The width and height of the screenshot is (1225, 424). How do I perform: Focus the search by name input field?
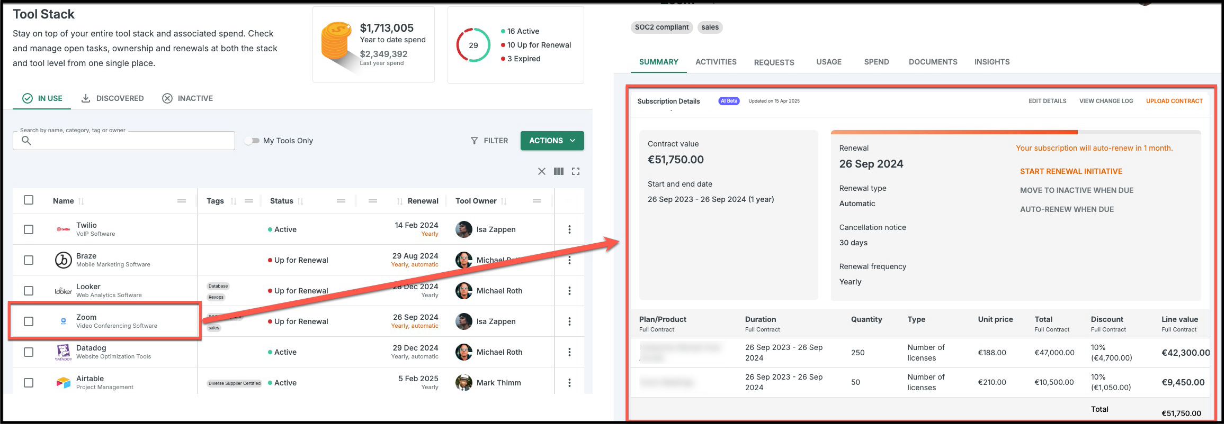124,141
